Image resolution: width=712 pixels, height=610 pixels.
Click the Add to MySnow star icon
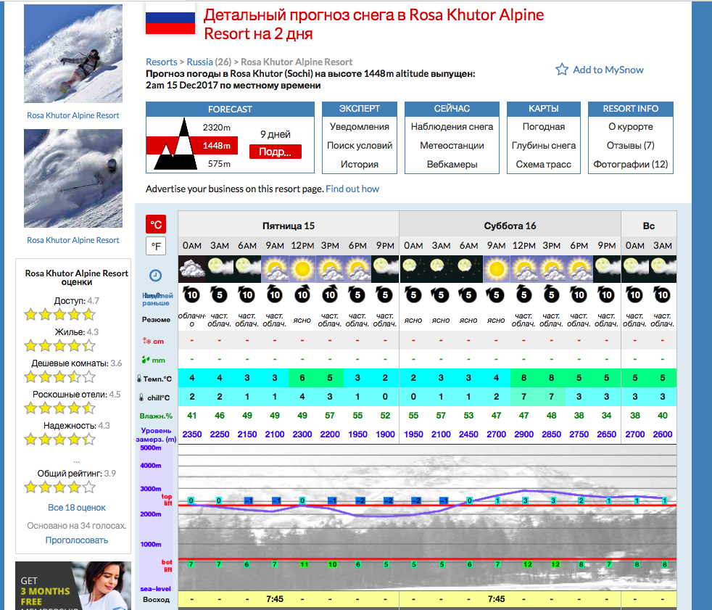pyautogui.click(x=562, y=70)
